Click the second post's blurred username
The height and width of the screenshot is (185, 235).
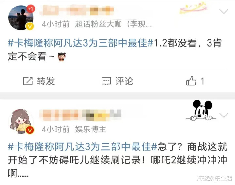click(x=80, y=115)
